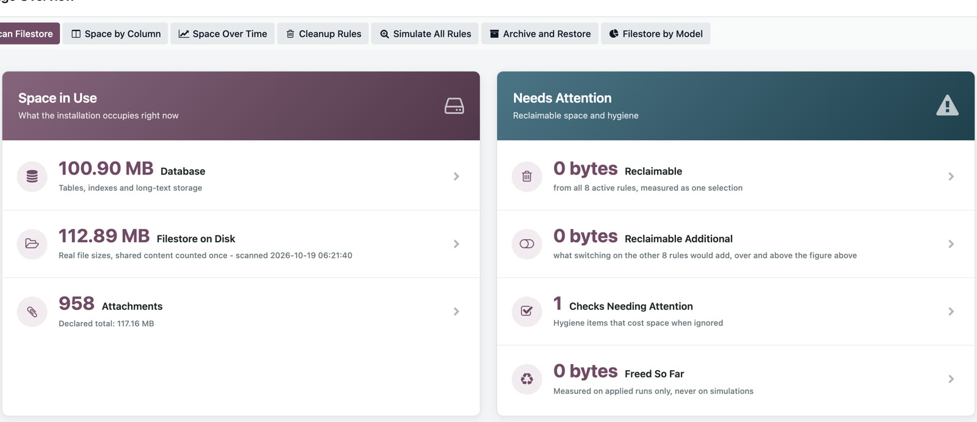Click the toggle icon for Reclaimable Additional
Image resolution: width=977 pixels, height=422 pixels.
pos(527,244)
